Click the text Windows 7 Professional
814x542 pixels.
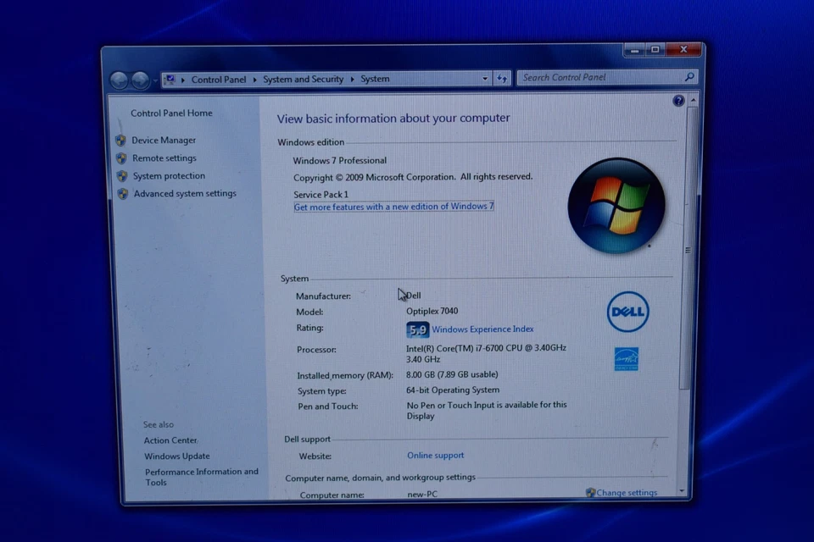(x=339, y=161)
